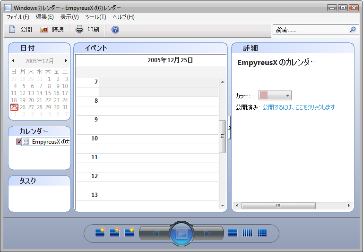Select date 18 in mini calendar

tap(14, 100)
